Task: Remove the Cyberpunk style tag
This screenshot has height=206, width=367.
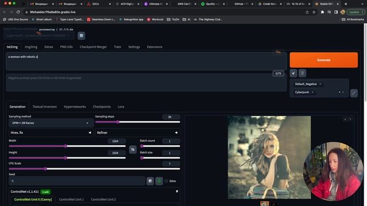Action: pyautogui.click(x=313, y=92)
